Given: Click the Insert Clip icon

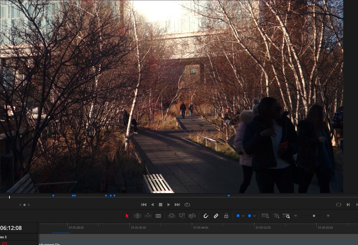Looking at the screenshot, I should [x=171, y=216].
